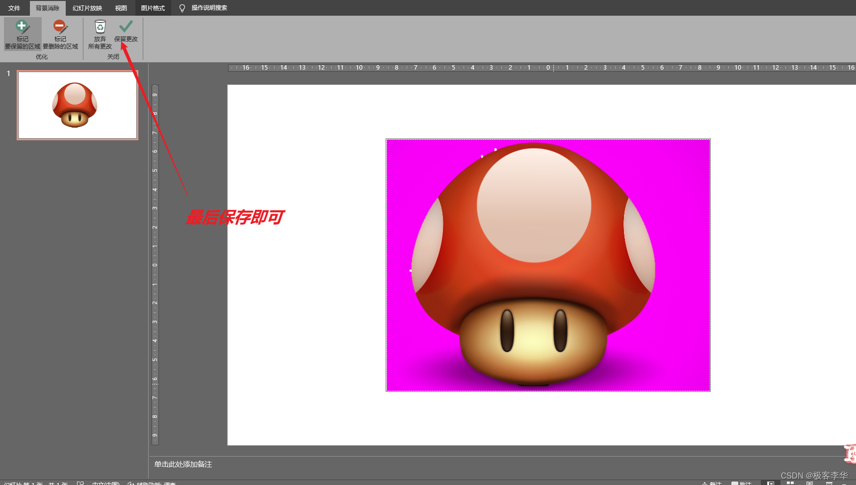The height and width of the screenshot is (485, 856).
Task: Toggle the 批注 comments button
Action: coord(741,483)
